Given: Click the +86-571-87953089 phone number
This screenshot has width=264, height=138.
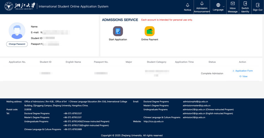Looking at the screenshot, I should [x=73, y=130].
